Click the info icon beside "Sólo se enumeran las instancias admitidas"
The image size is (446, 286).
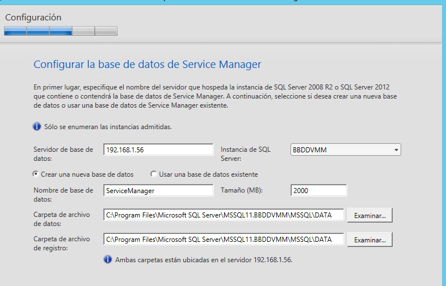[37, 126]
